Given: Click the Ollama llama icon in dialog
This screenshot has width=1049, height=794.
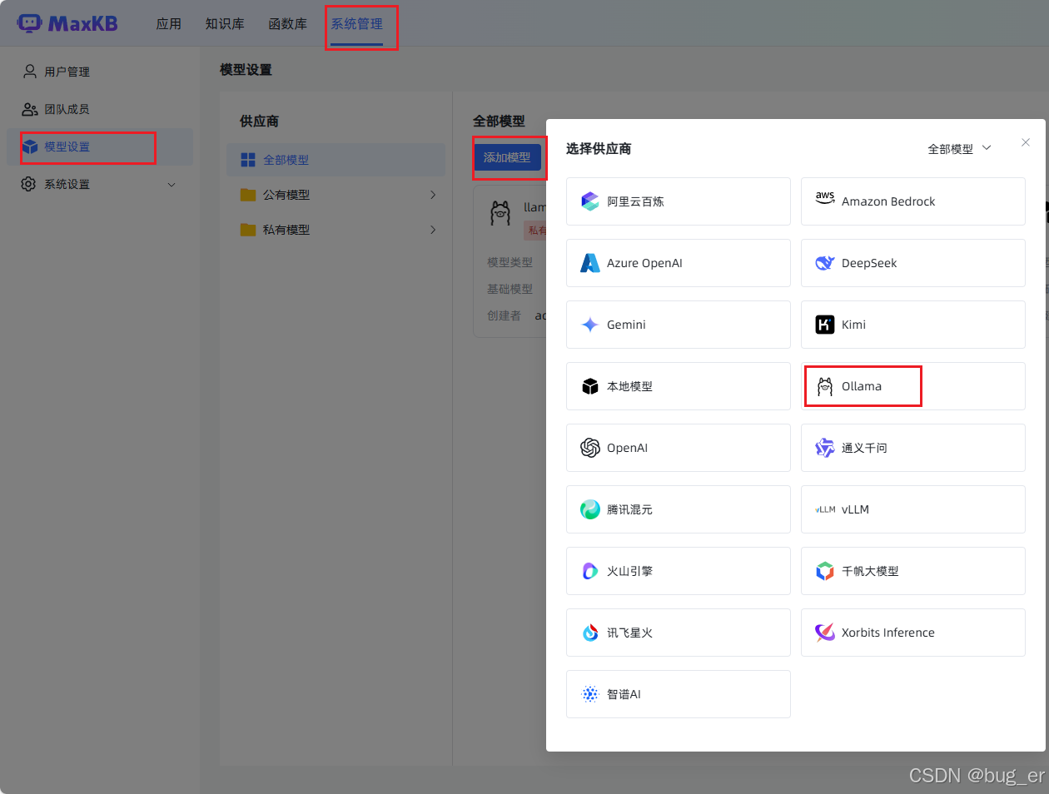Looking at the screenshot, I should click(825, 386).
